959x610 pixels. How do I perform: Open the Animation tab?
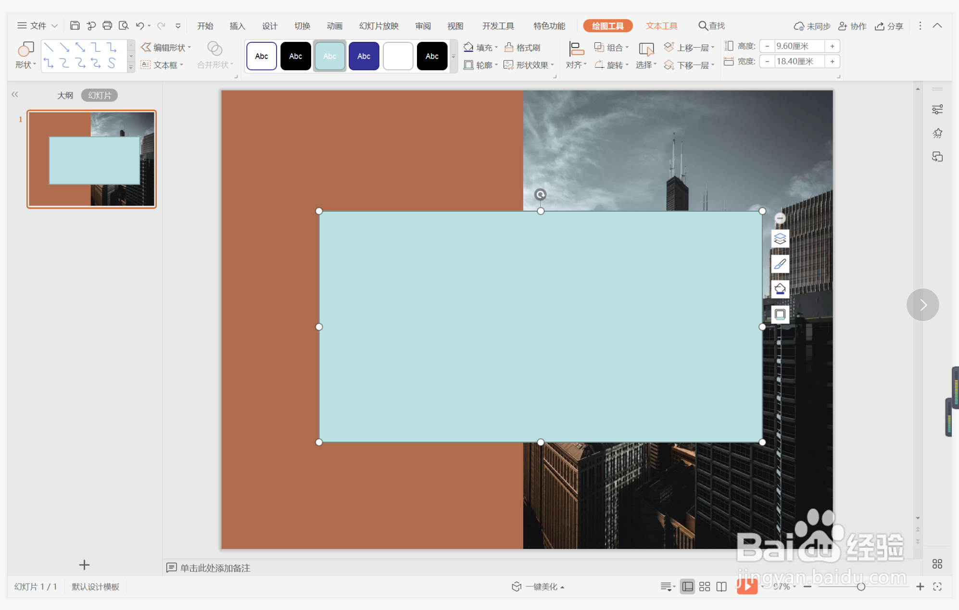tap(334, 26)
